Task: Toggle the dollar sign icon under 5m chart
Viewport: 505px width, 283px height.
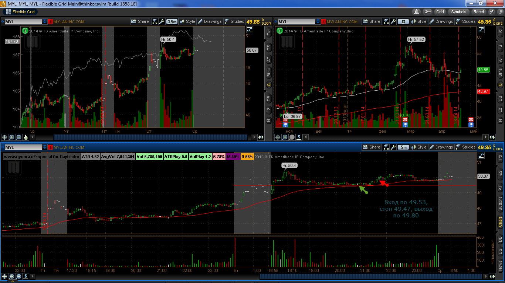Action: pyautogui.click(x=26, y=276)
